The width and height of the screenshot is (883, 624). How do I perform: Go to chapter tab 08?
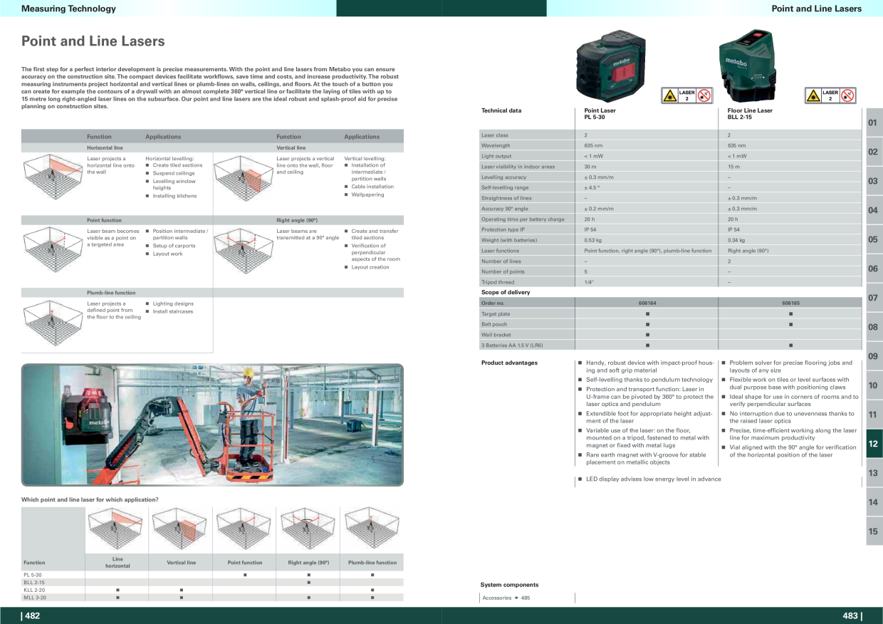pos(873,327)
